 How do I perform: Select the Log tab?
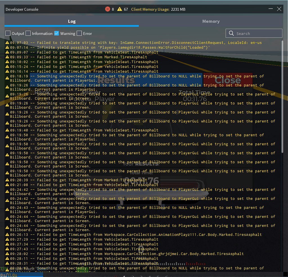pyautogui.click(x=72, y=21)
